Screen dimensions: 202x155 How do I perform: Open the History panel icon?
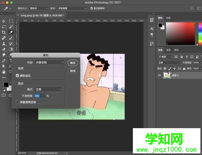[x=152, y=44]
